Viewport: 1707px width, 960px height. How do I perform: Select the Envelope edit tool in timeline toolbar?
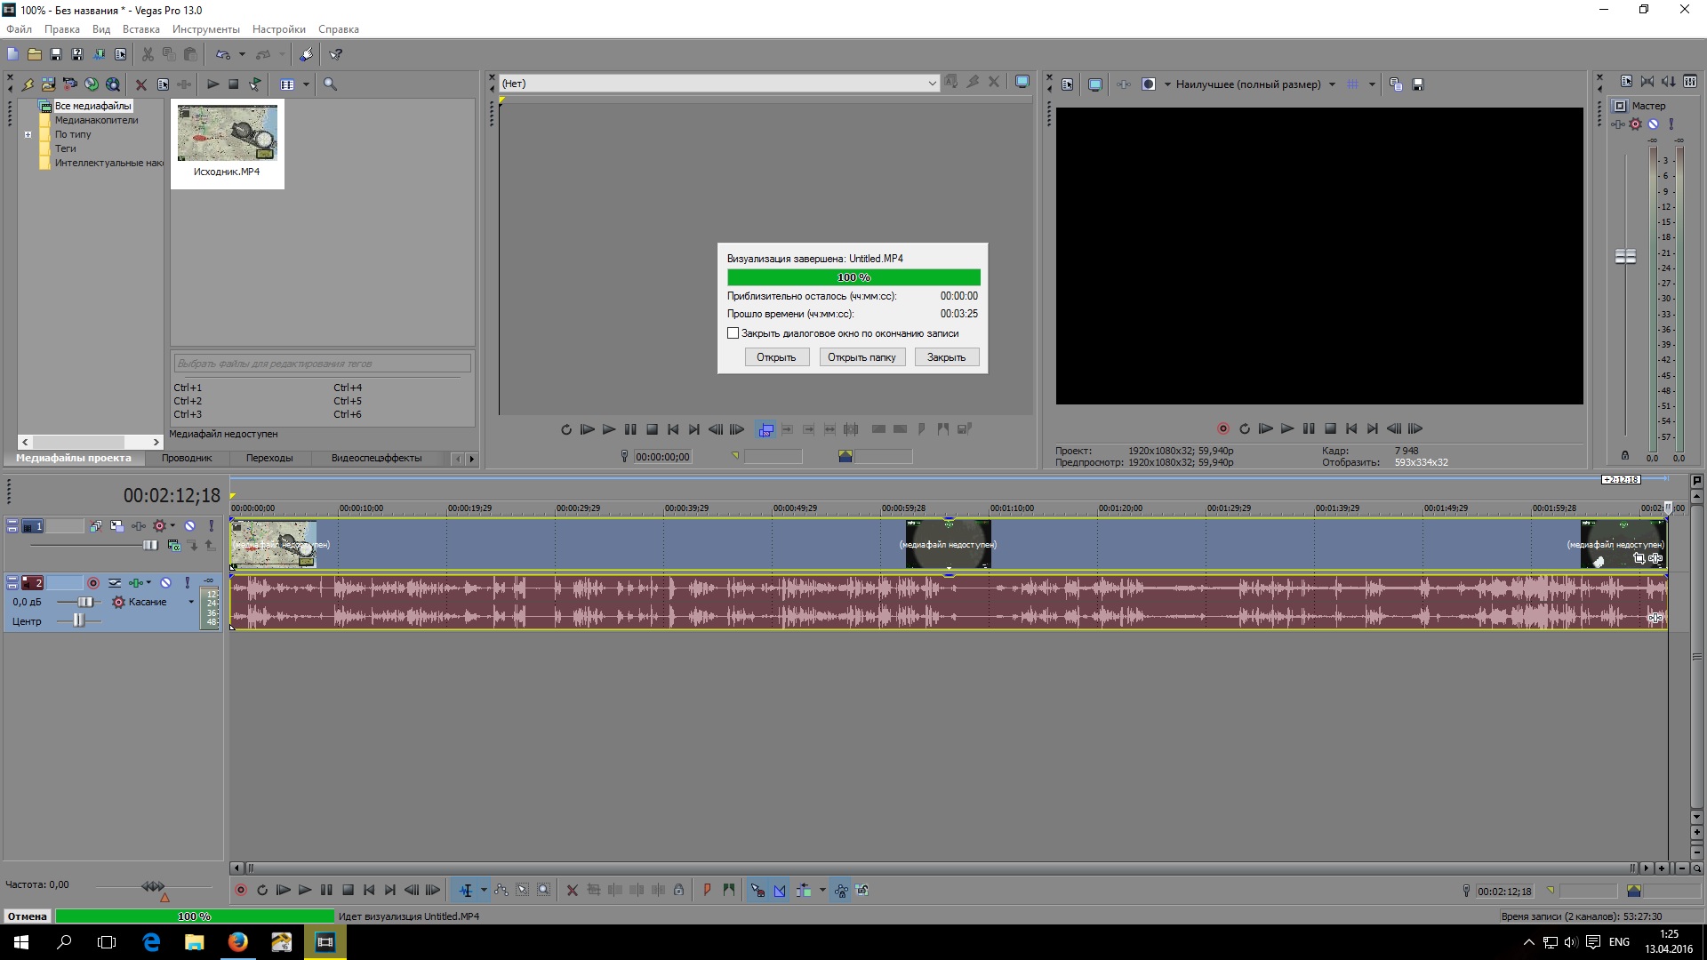coord(501,890)
